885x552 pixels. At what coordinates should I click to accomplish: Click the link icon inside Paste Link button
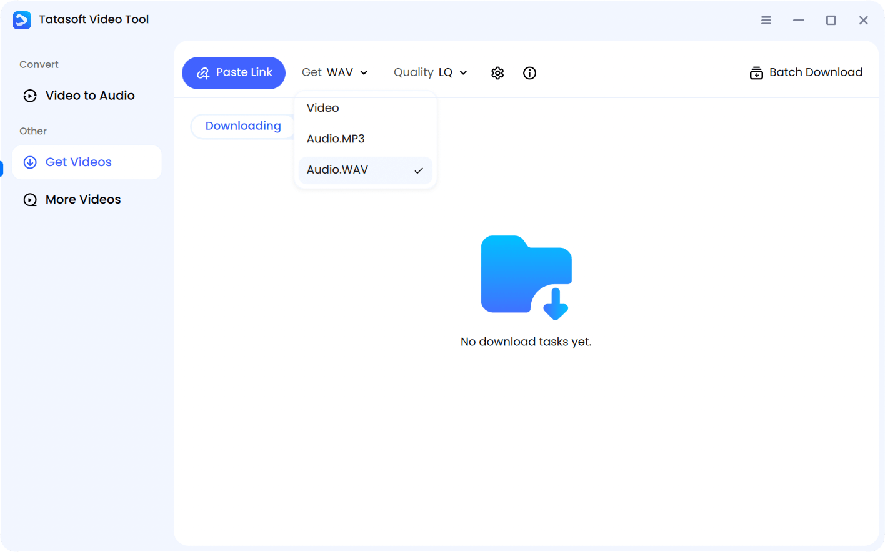pyautogui.click(x=202, y=72)
